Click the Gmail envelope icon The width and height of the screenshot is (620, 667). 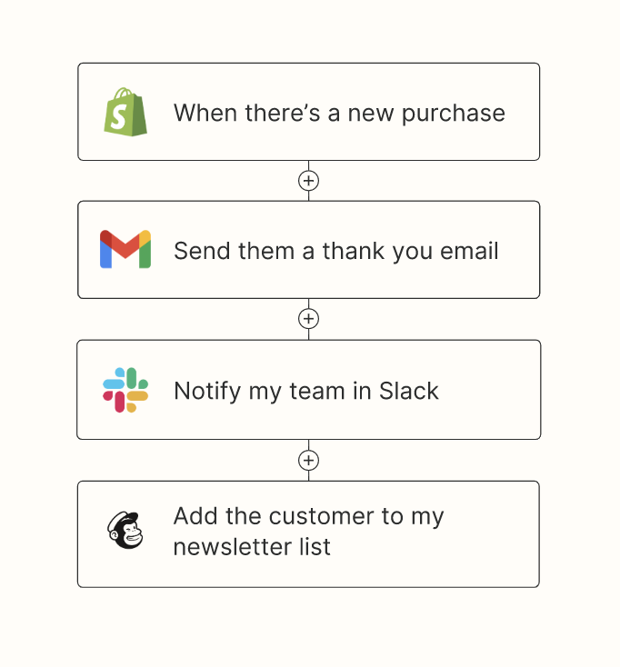pyautogui.click(x=125, y=250)
